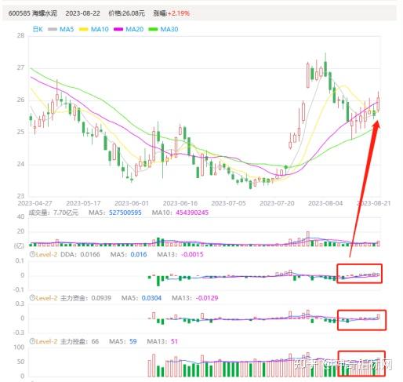Click the x-axis date 2023-07-20

(x=277, y=203)
